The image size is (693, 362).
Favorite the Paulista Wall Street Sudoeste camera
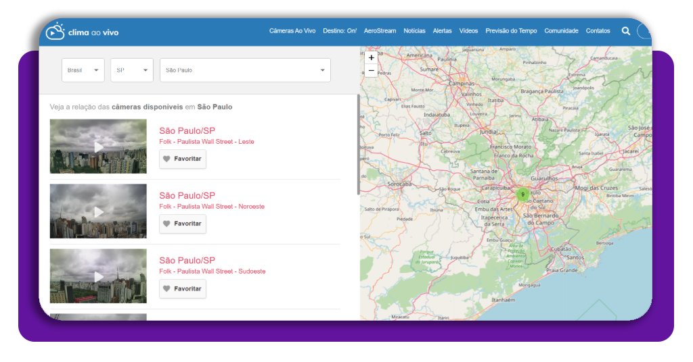click(x=183, y=288)
